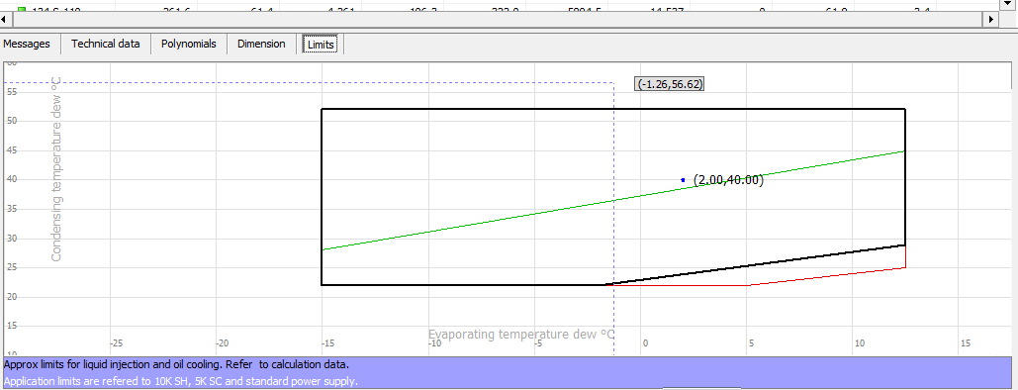Click the Condensing temperature dew axis label

click(55, 169)
